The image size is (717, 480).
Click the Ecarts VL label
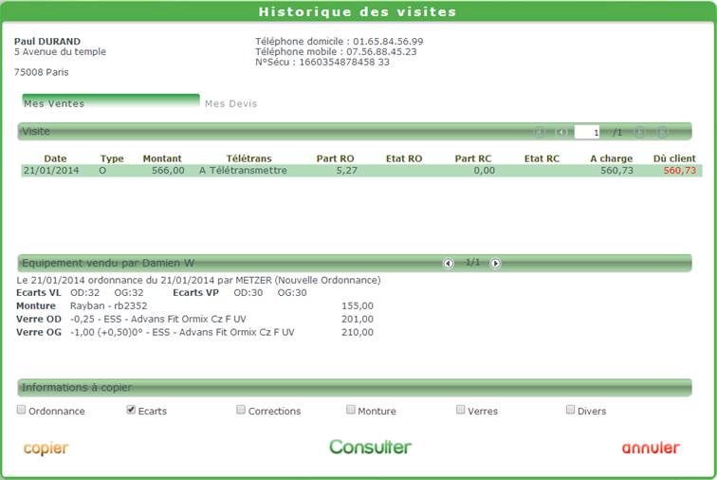38,293
